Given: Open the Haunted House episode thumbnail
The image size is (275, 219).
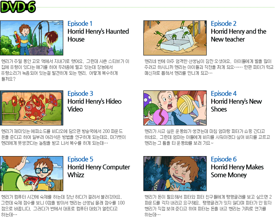Looking at the screenshot, I should click(31, 38).
